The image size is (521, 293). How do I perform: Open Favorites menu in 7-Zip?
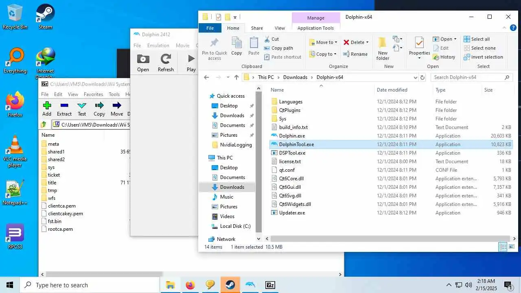pyautogui.click(x=93, y=94)
